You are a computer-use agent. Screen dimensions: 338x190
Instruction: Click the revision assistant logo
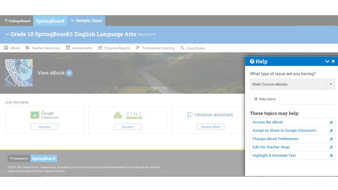point(211,115)
